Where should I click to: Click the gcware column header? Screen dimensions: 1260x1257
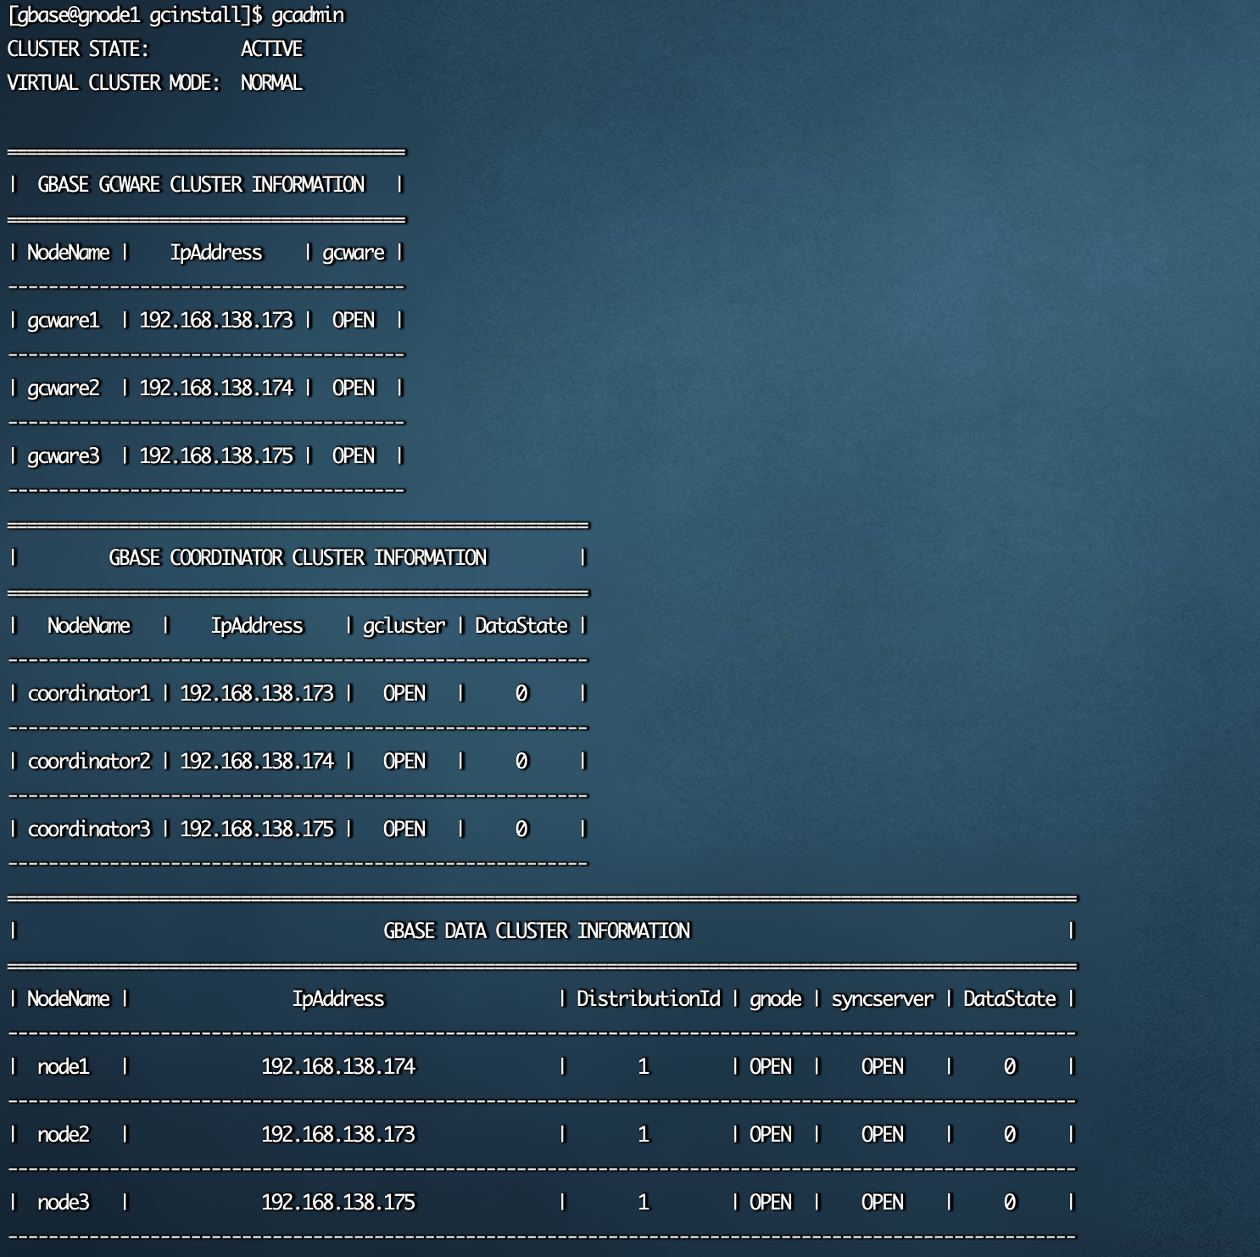(354, 253)
